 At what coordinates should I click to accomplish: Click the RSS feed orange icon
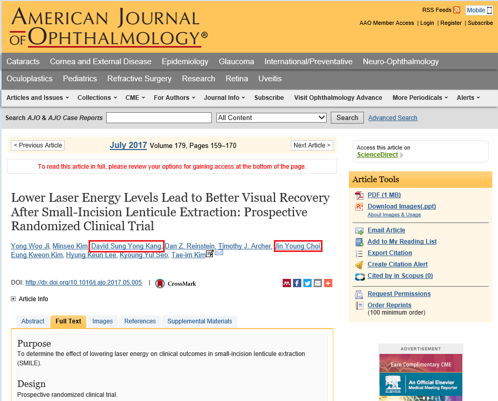tap(456, 10)
